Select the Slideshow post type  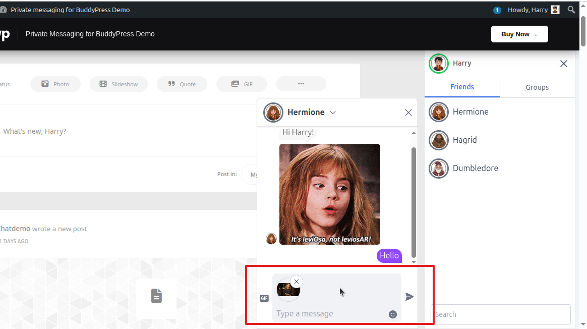point(119,84)
